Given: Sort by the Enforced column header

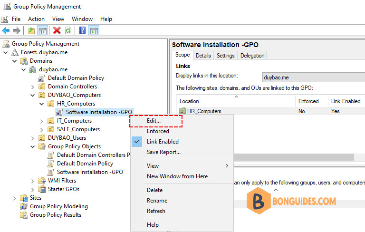Looking at the screenshot, I should pyautogui.click(x=312, y=101).
